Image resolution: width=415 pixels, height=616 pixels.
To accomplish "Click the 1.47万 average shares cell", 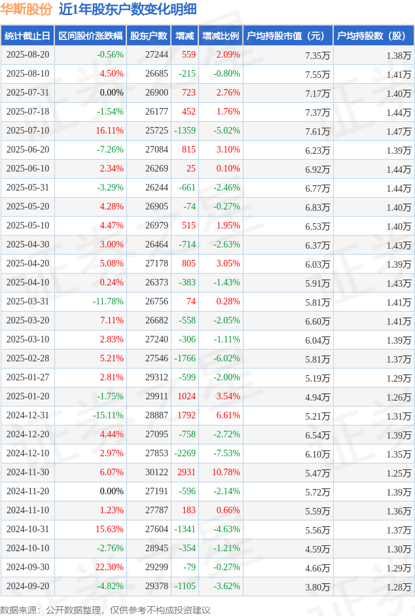I will (x=399, y=132).
